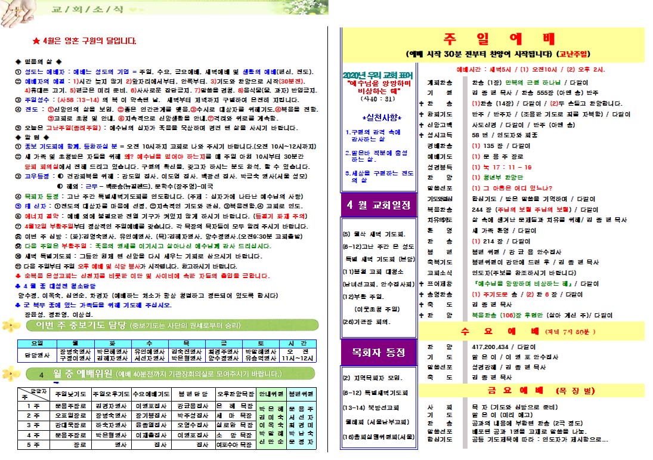
Task: Click the red star before 4월은 영혼 구원
Action: point(36,42)
